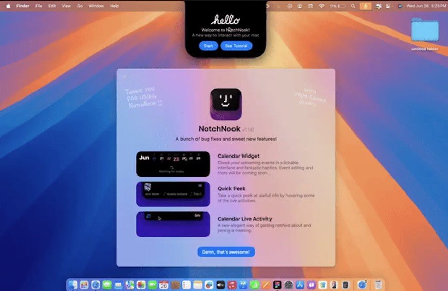Open Apple TV from the Dock
448x291 pixels.
221,285
